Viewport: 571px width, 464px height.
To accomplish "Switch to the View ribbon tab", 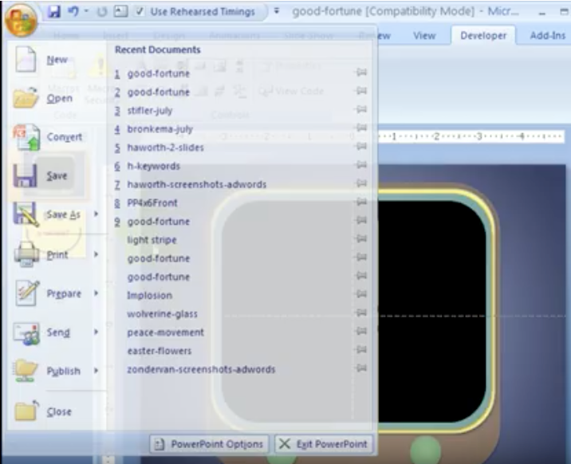I will [x=424, y=36].
